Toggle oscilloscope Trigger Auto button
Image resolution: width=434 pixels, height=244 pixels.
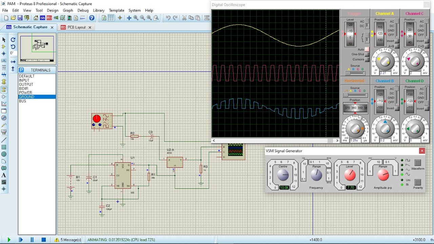coord(367,49)
